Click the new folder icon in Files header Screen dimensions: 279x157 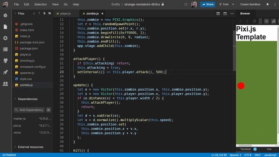tap(50, 14)
